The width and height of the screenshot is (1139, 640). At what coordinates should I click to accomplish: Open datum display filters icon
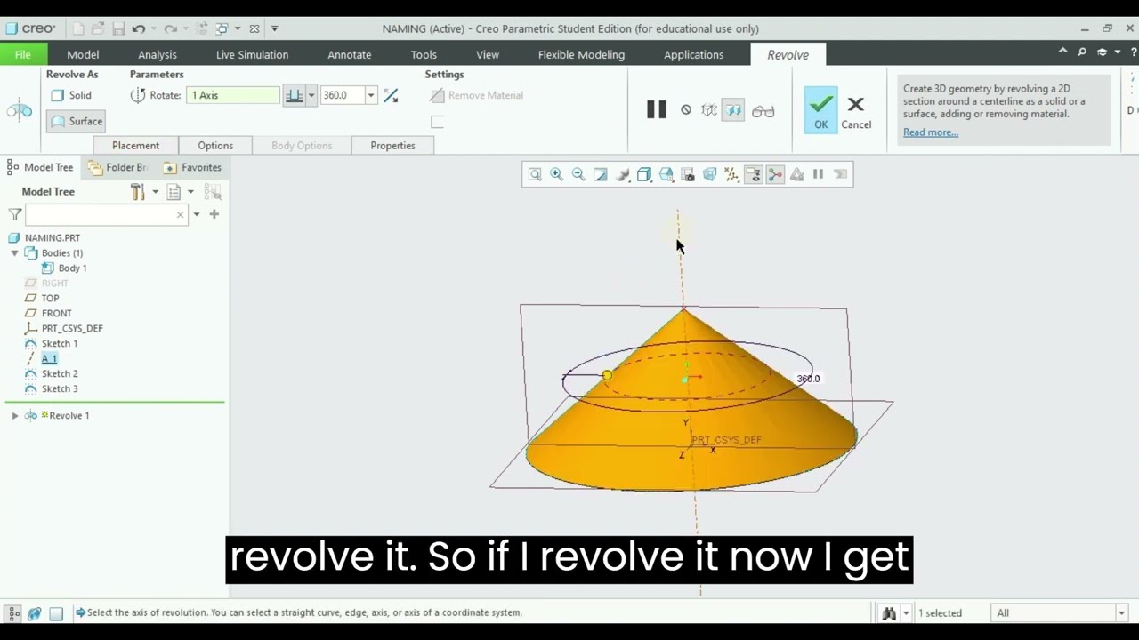(731, 174)
